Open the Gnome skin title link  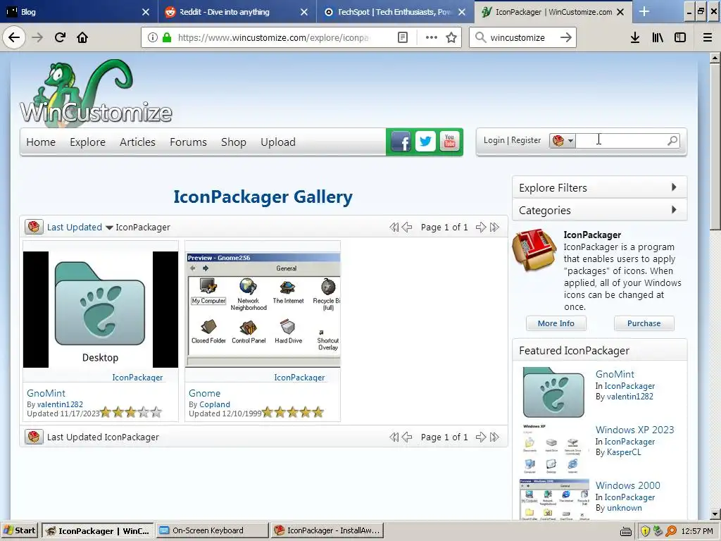[205, 393]
